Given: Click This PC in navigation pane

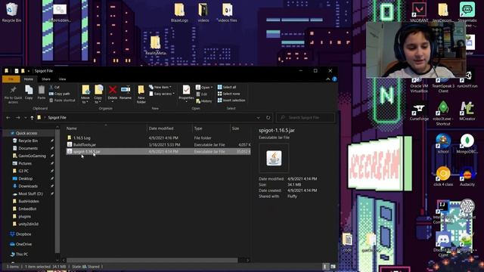Looking at the screenshot, I should [x=22, y=254].
